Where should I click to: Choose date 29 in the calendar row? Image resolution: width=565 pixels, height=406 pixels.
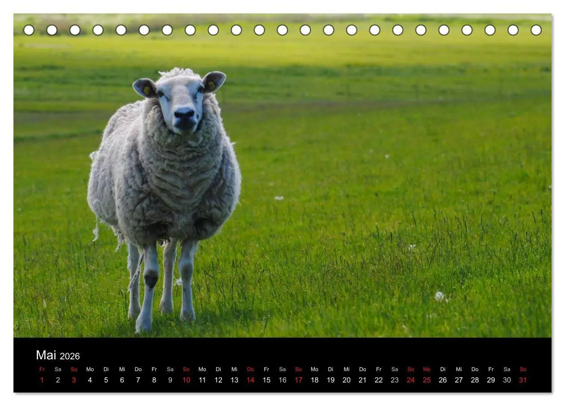491,380
